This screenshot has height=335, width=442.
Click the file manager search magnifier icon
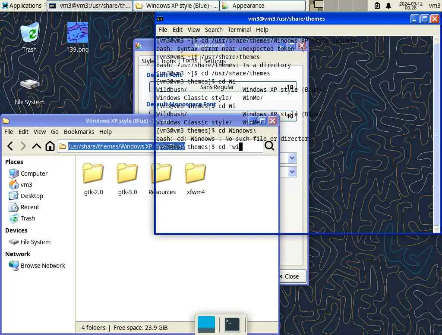[269, 146]
